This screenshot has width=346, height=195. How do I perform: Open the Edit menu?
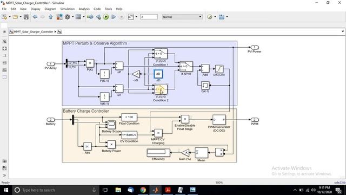pyautogui.click(x=13, y=9)
